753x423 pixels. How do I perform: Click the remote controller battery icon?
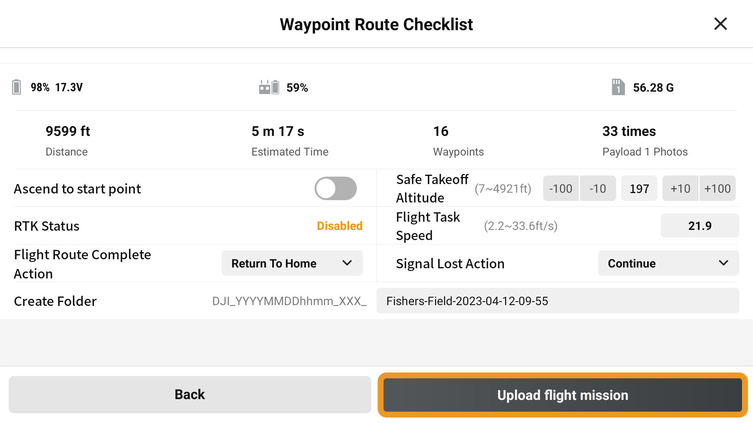coord(269,87)
